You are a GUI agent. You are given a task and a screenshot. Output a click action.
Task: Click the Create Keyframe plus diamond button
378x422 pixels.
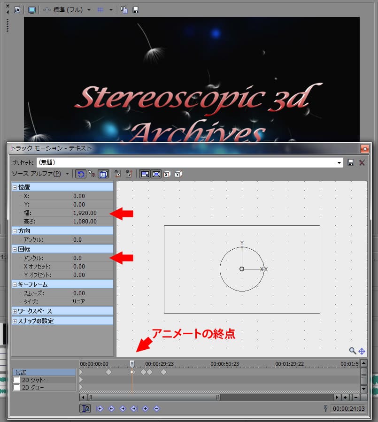point(145,408)
